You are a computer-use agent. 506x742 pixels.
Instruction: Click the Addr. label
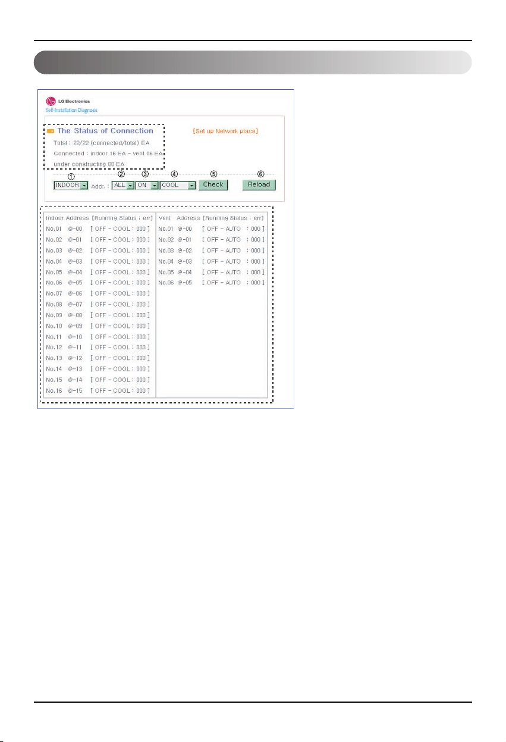pos(99,187)
